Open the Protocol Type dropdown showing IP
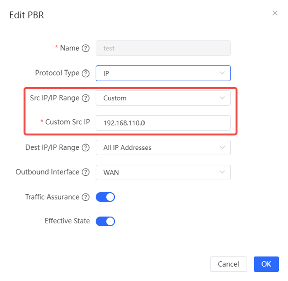The height and width of the screenshot is (281, 288). pos(163,73)
